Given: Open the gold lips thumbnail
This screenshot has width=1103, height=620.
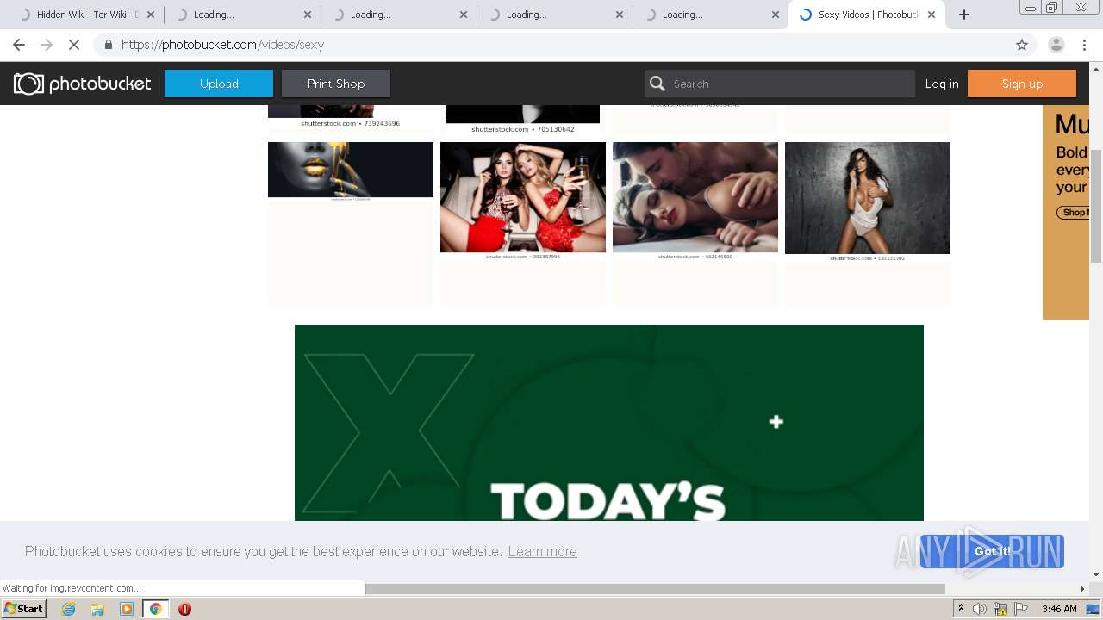Looking at the screenshot, I should coord(351,170).
